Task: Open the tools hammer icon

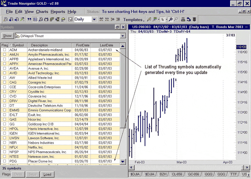Action: click(22, 19)
